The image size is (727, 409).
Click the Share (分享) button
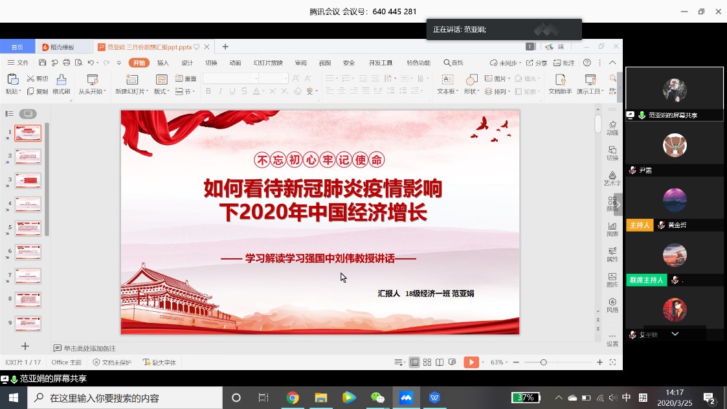(x=537, y=63)
